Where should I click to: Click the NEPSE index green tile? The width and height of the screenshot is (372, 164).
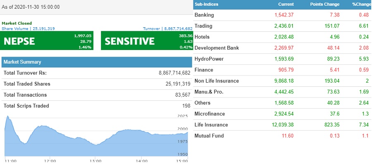(46, 40)
